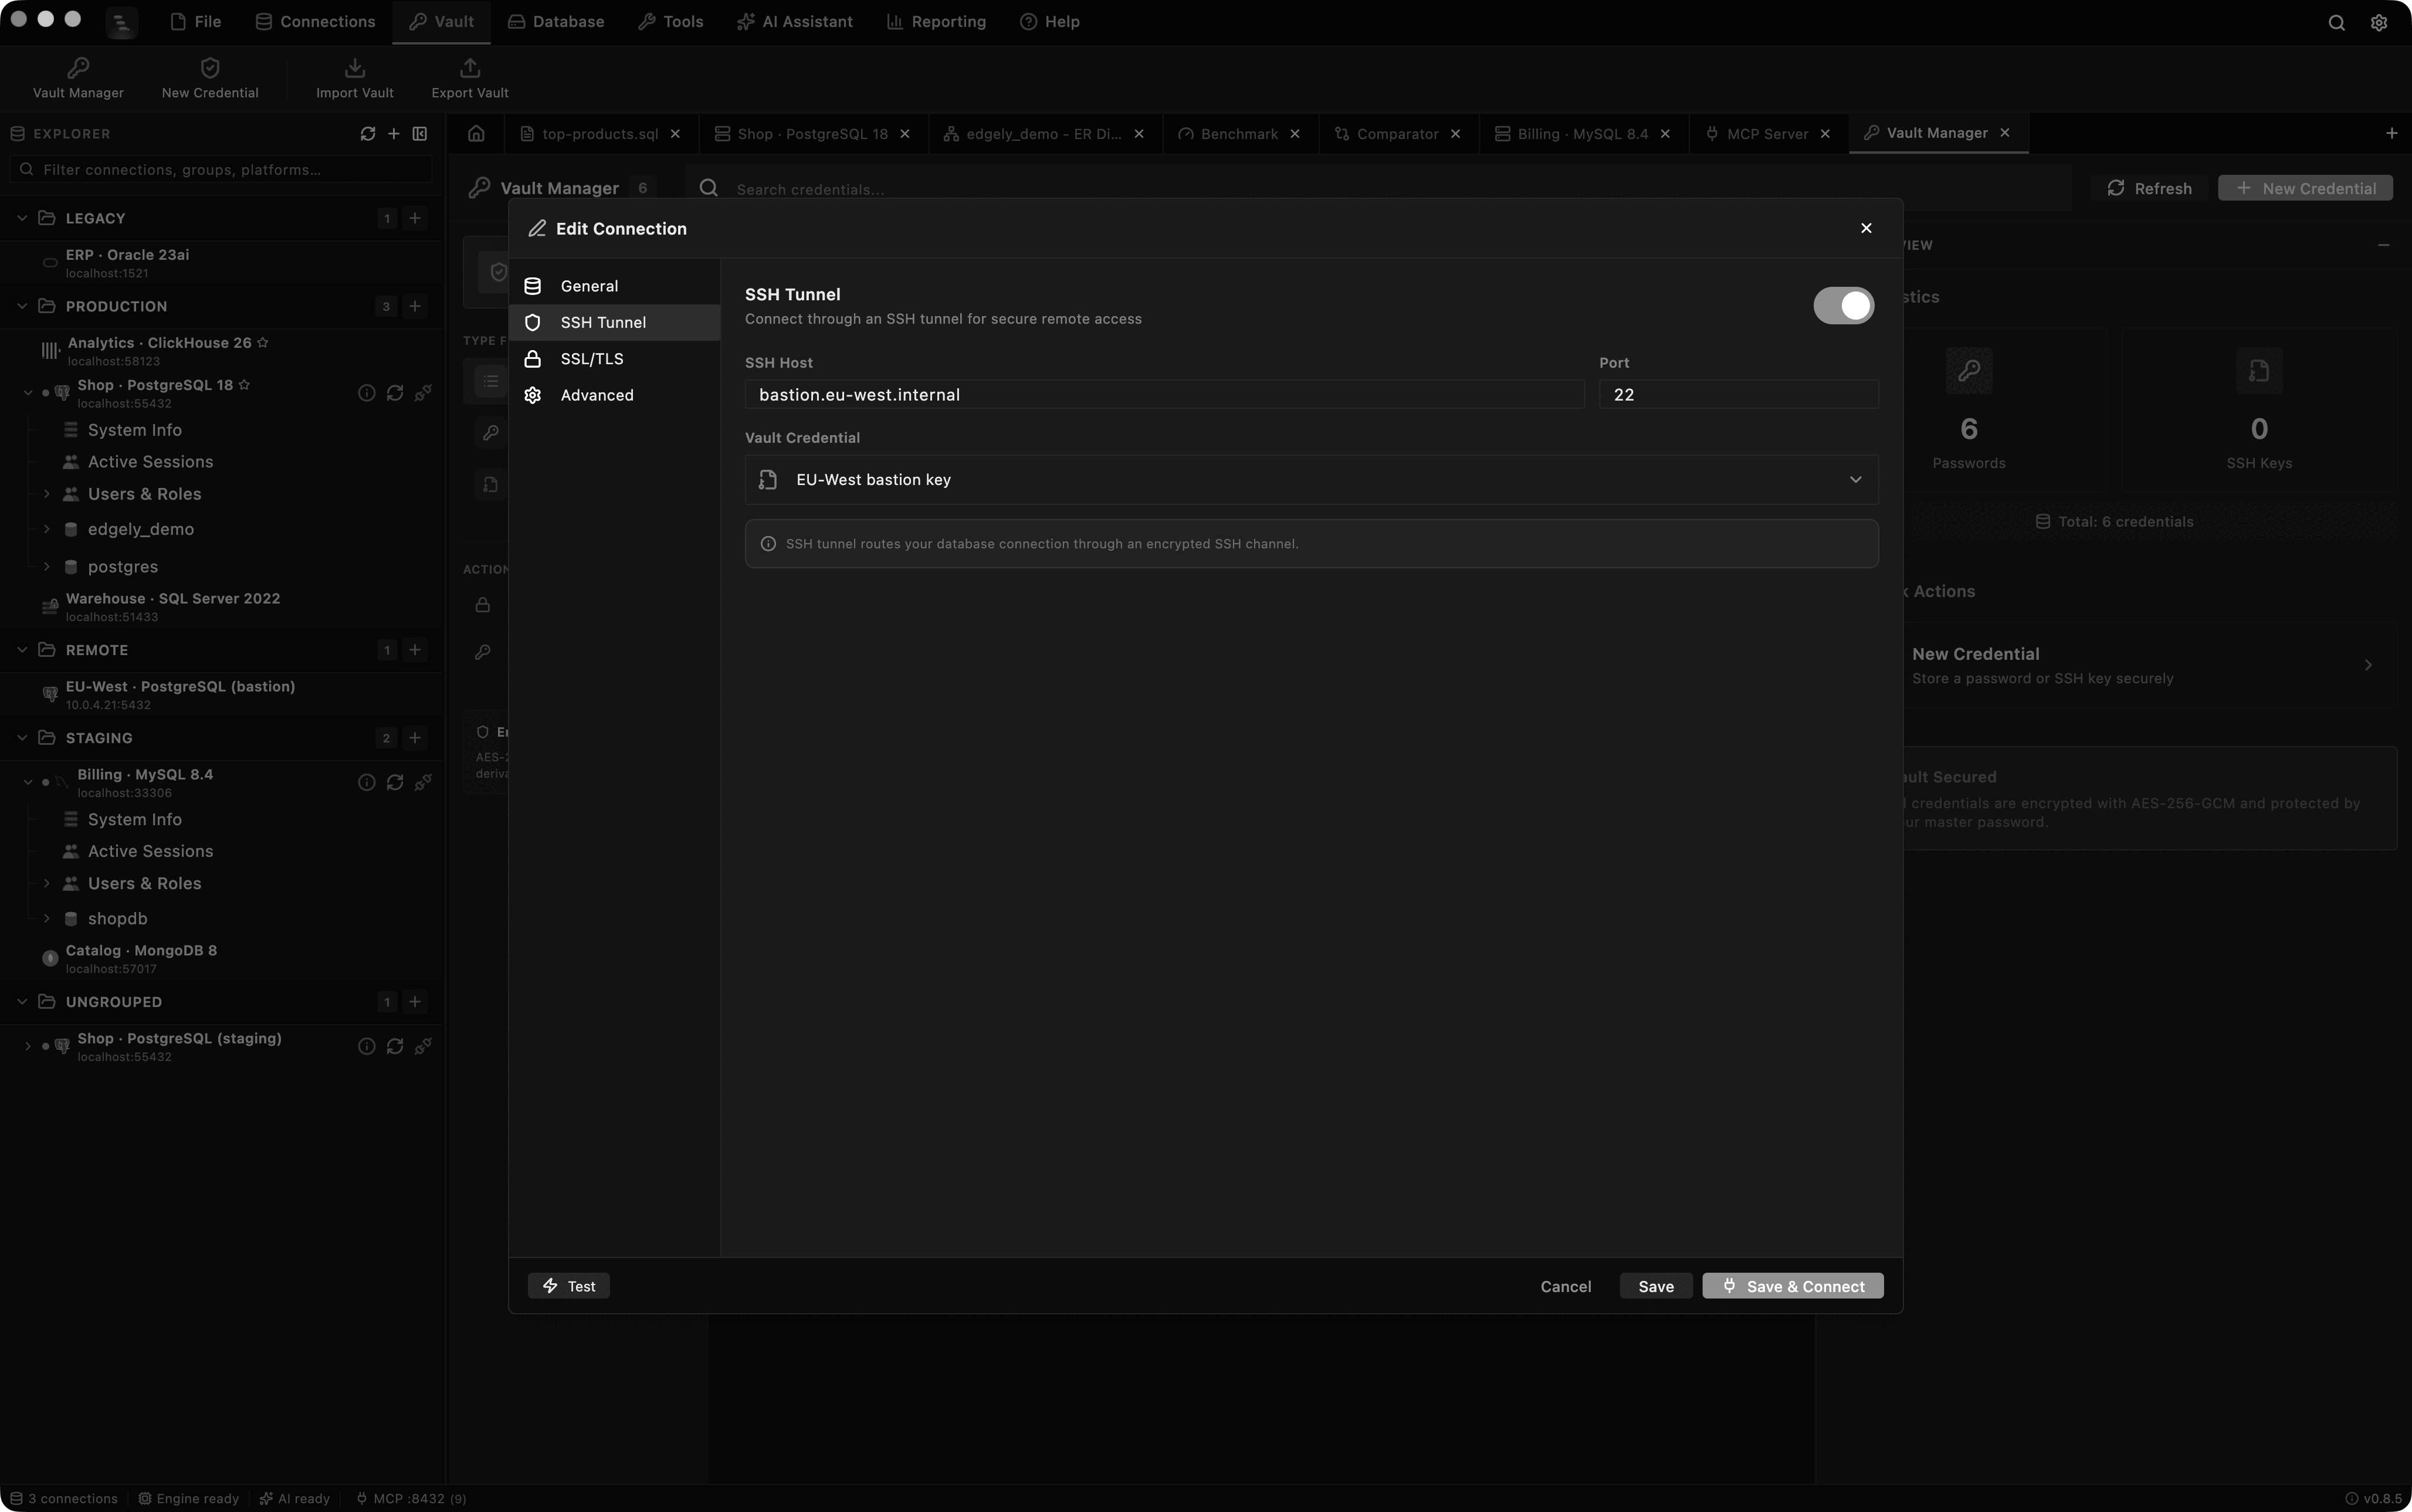
Task: Switch to the MCP Server tab
Action: 1767,133
